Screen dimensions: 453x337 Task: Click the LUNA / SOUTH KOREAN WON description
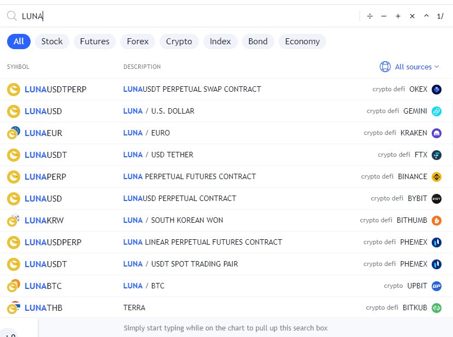(x=173, y=220)
